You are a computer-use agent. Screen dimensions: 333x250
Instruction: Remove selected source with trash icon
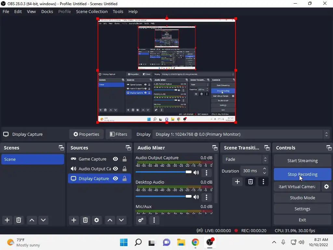point(86,220)
